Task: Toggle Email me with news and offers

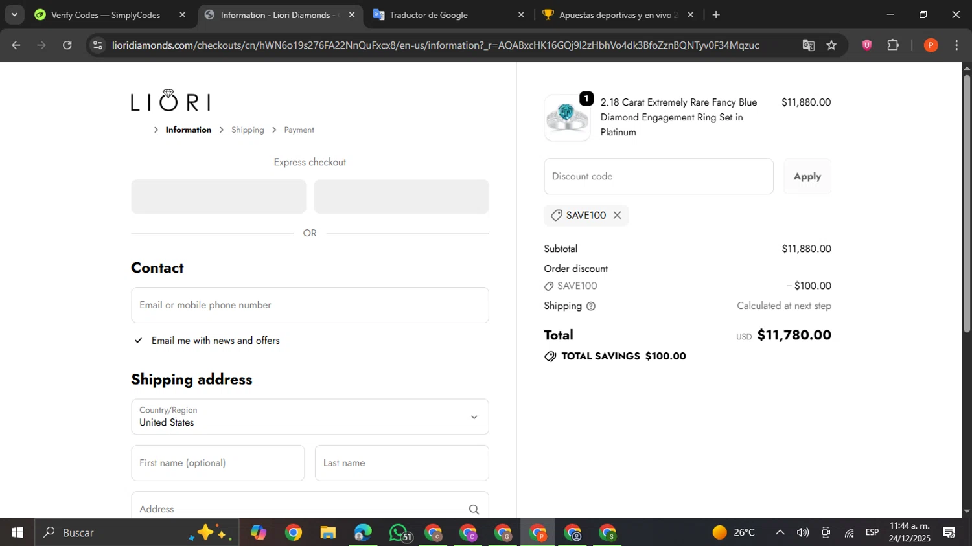Action: (x=138, y=341)
